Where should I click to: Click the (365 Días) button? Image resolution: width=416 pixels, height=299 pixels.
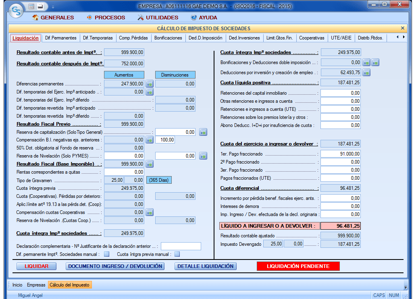(159, 180)
